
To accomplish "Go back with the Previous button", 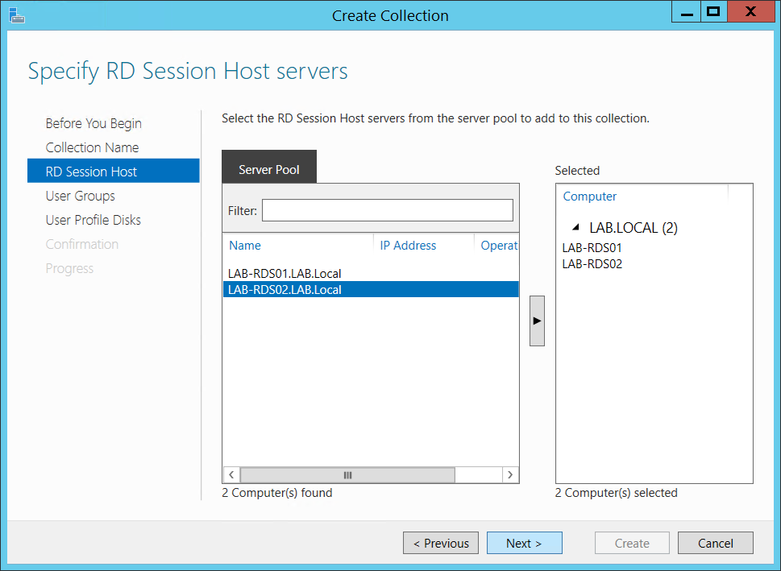I will [x=441, y=544].
